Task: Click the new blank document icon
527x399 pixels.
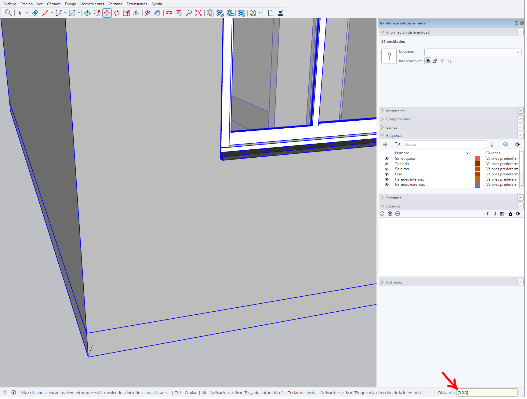Action: (271, 13)
